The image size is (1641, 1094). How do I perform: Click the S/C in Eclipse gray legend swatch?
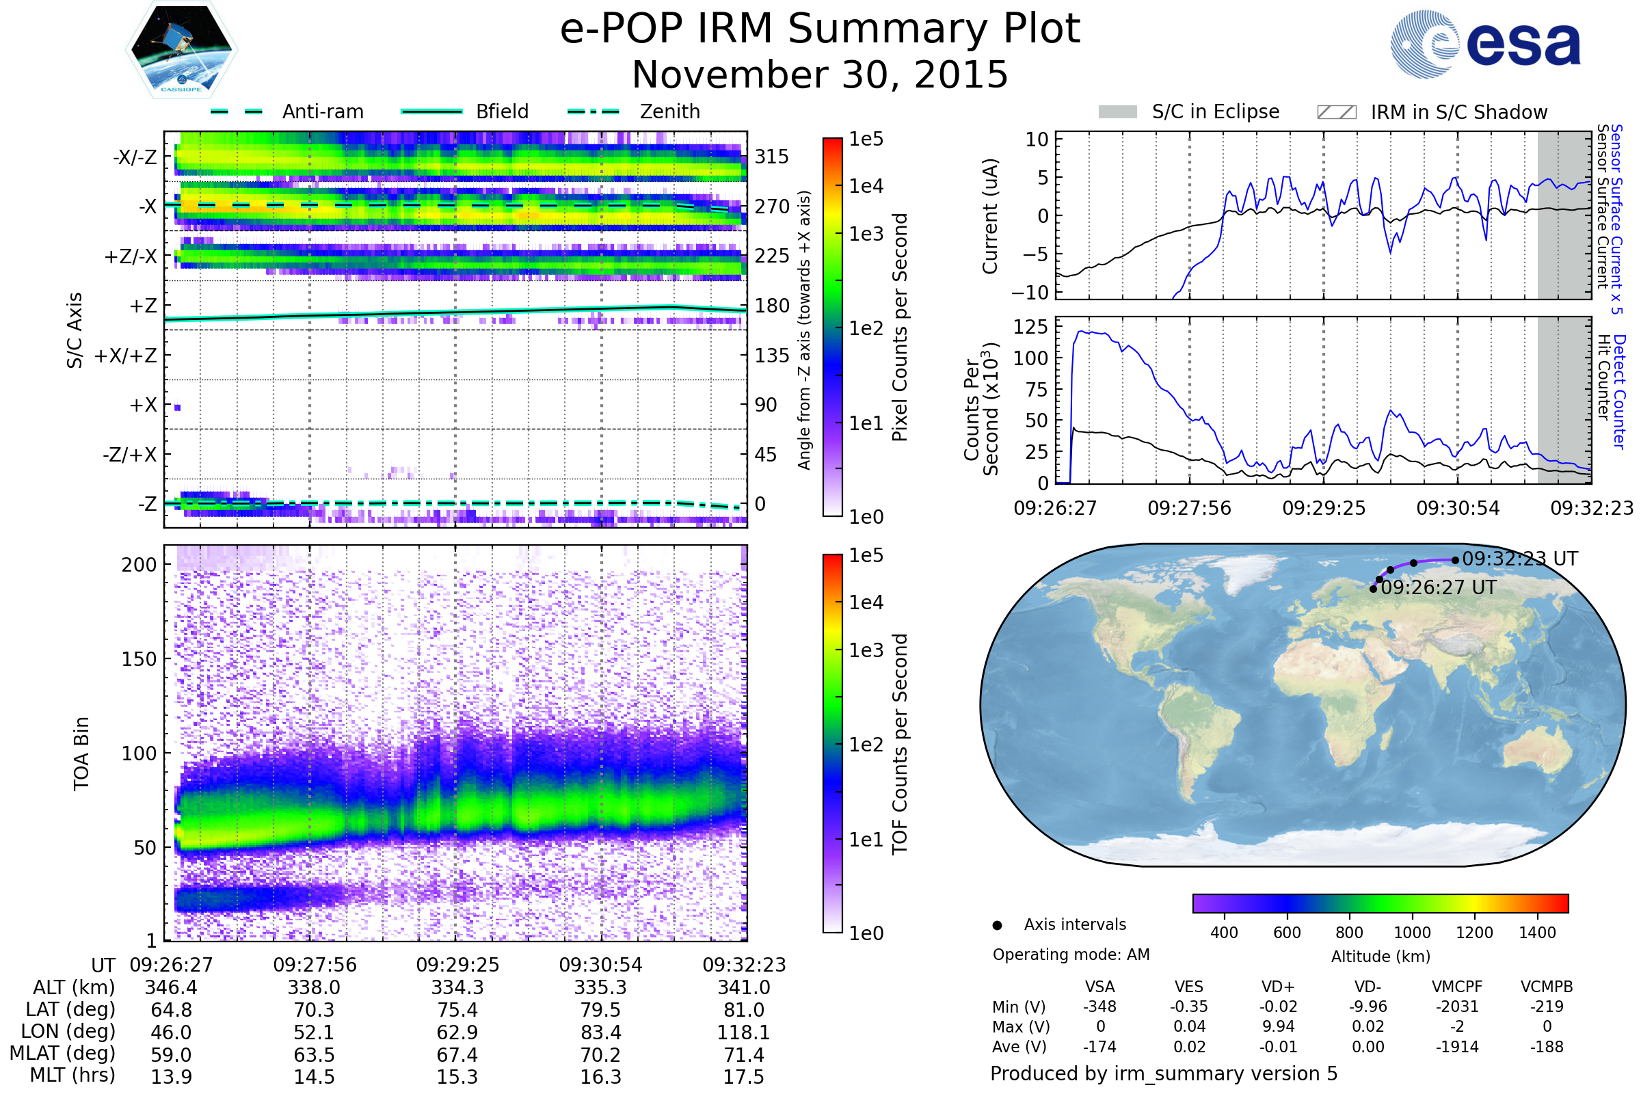[1117, 112]
